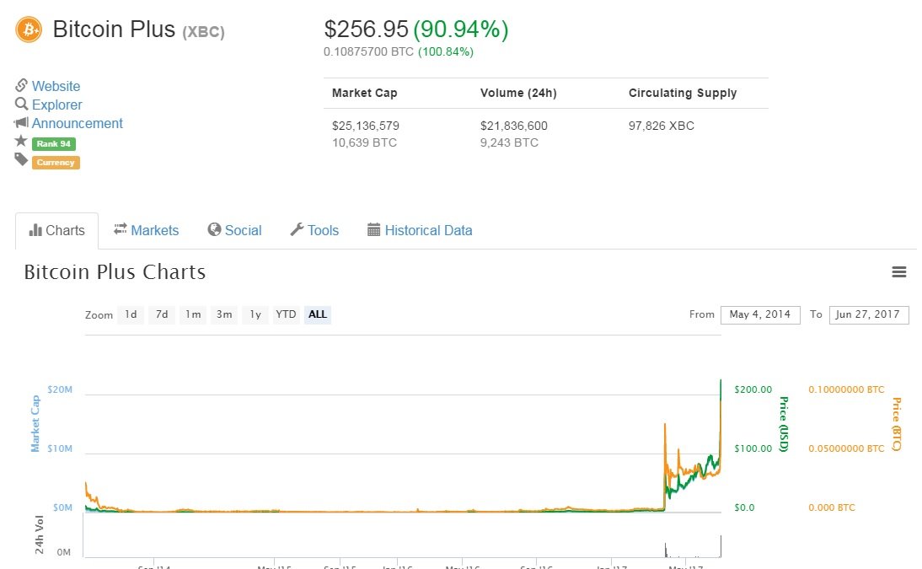
Task: Set chart zoom to 7d
Action: pos(162,314)
